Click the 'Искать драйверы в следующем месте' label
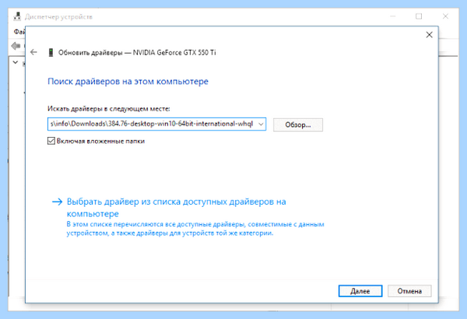Viewport: 467px width, 319px height. (x=109, y=109)
